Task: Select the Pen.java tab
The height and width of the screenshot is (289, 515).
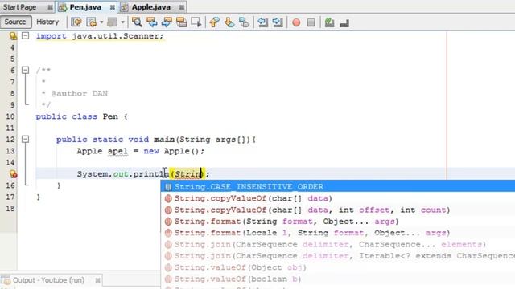Action: 85,7
